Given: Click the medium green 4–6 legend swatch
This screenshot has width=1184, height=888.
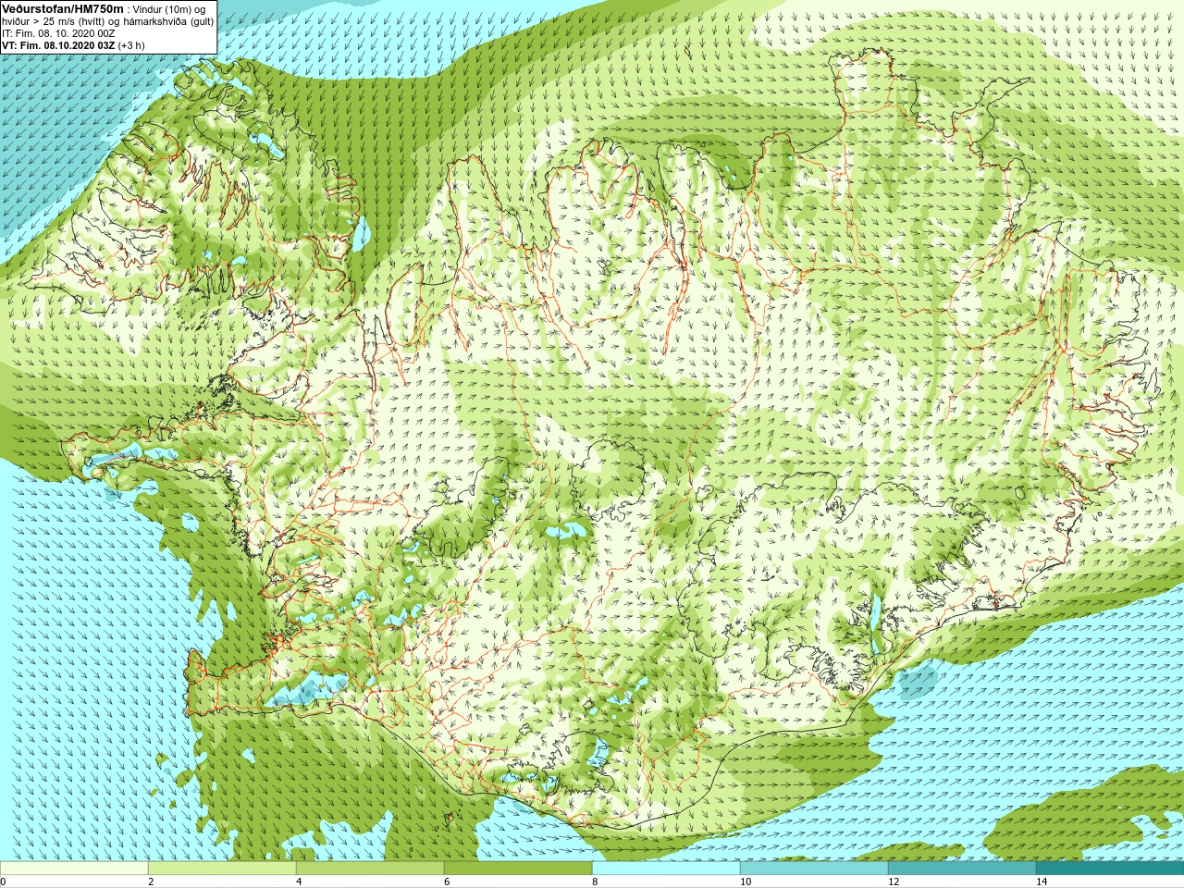Looking at the screenshot, I should click(x=370, y=869).
